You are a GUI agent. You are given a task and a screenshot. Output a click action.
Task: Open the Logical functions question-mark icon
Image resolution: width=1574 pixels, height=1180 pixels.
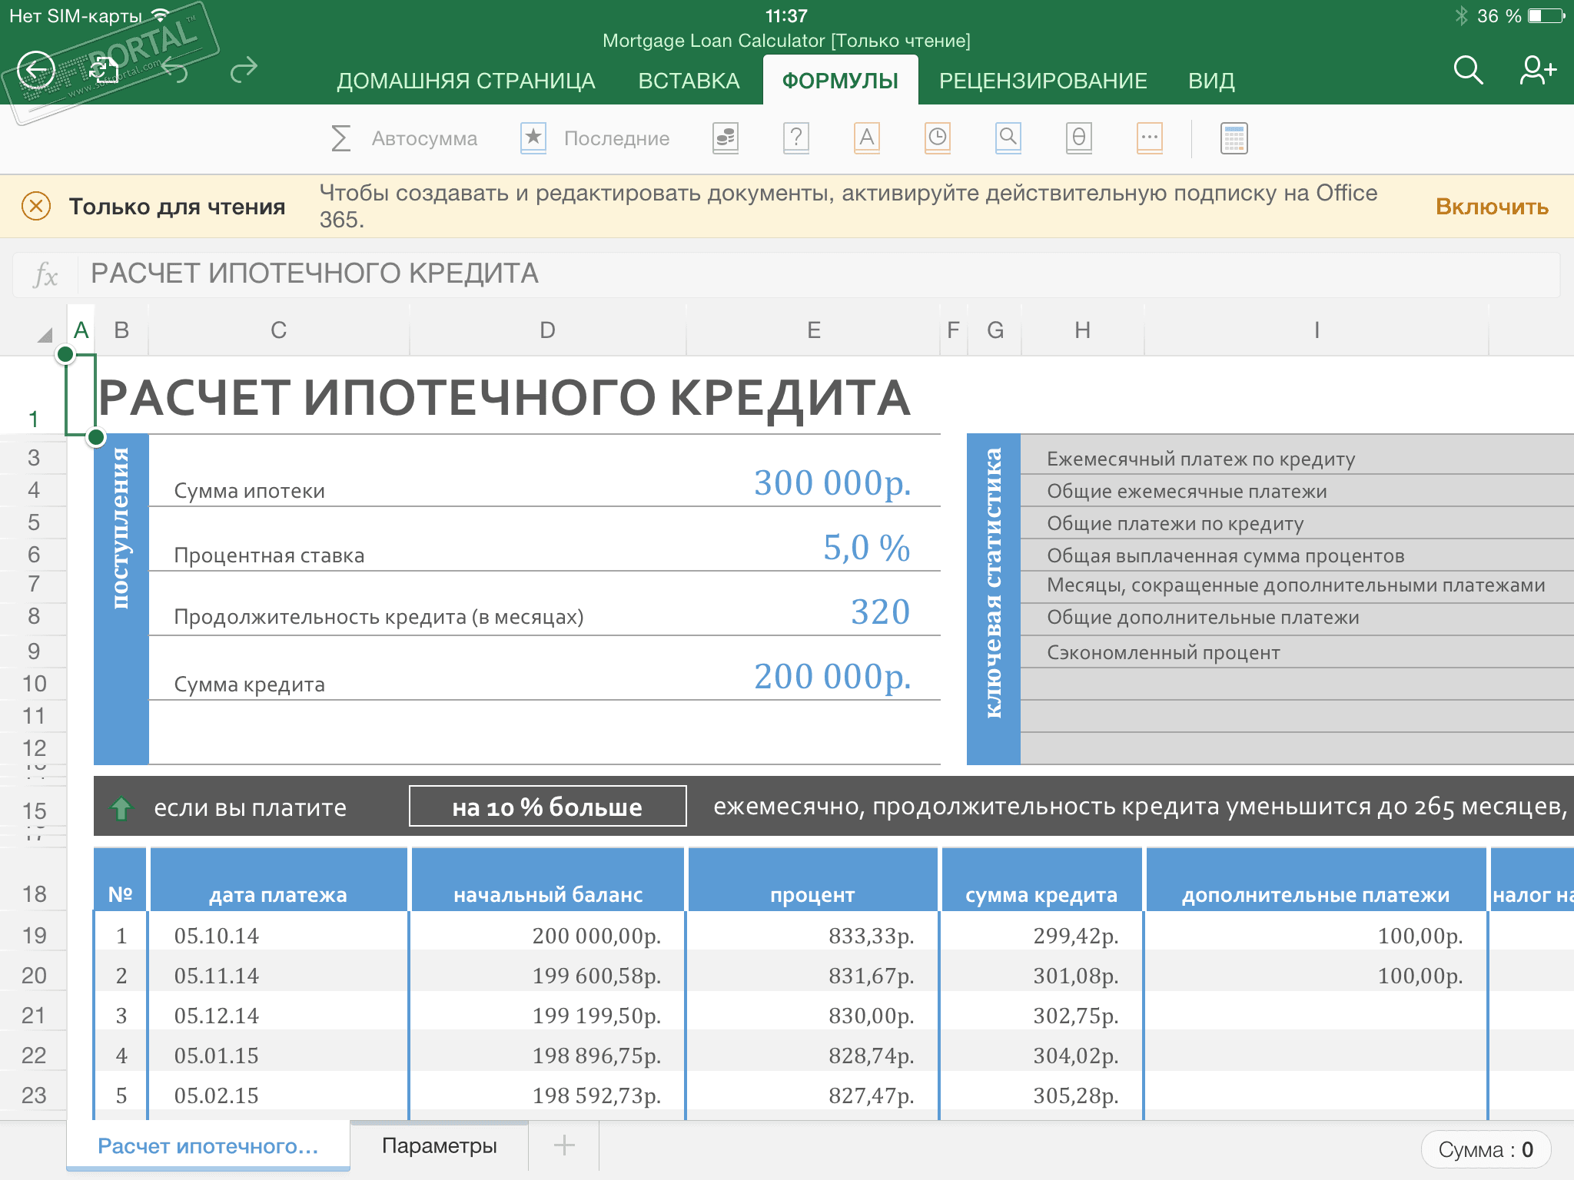[x=795, y=138]
